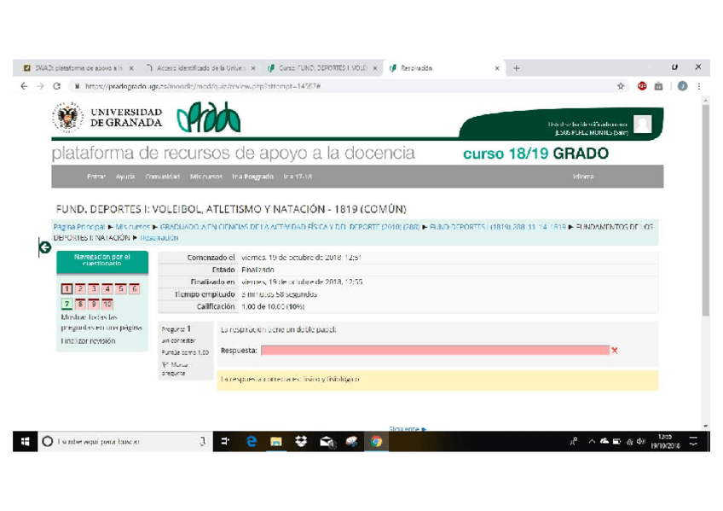Click the Salir logout link in the header
This screenshot has width=723, height=511.
point(621,132)
